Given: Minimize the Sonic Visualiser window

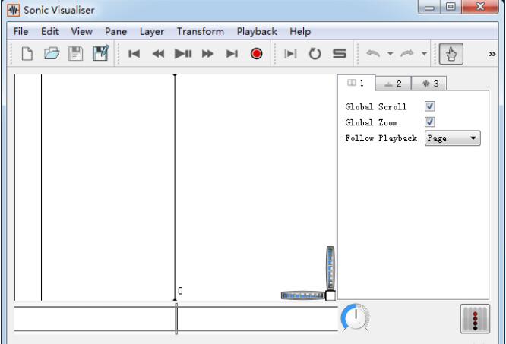Looking at the screenshot, I should pyautogui.click(x=429, y=7).
